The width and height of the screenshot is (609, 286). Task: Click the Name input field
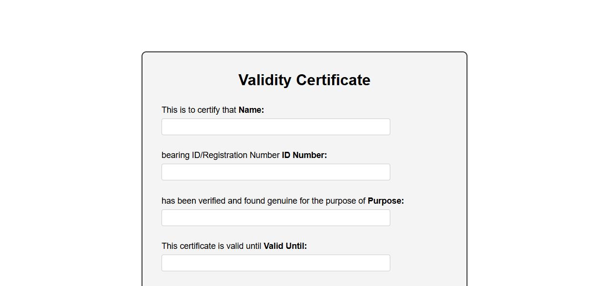click(275, 127)
